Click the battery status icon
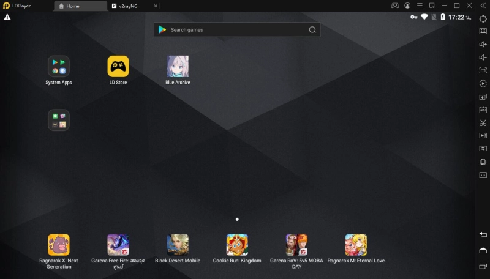490x279 pixels. tap(443, 17)
